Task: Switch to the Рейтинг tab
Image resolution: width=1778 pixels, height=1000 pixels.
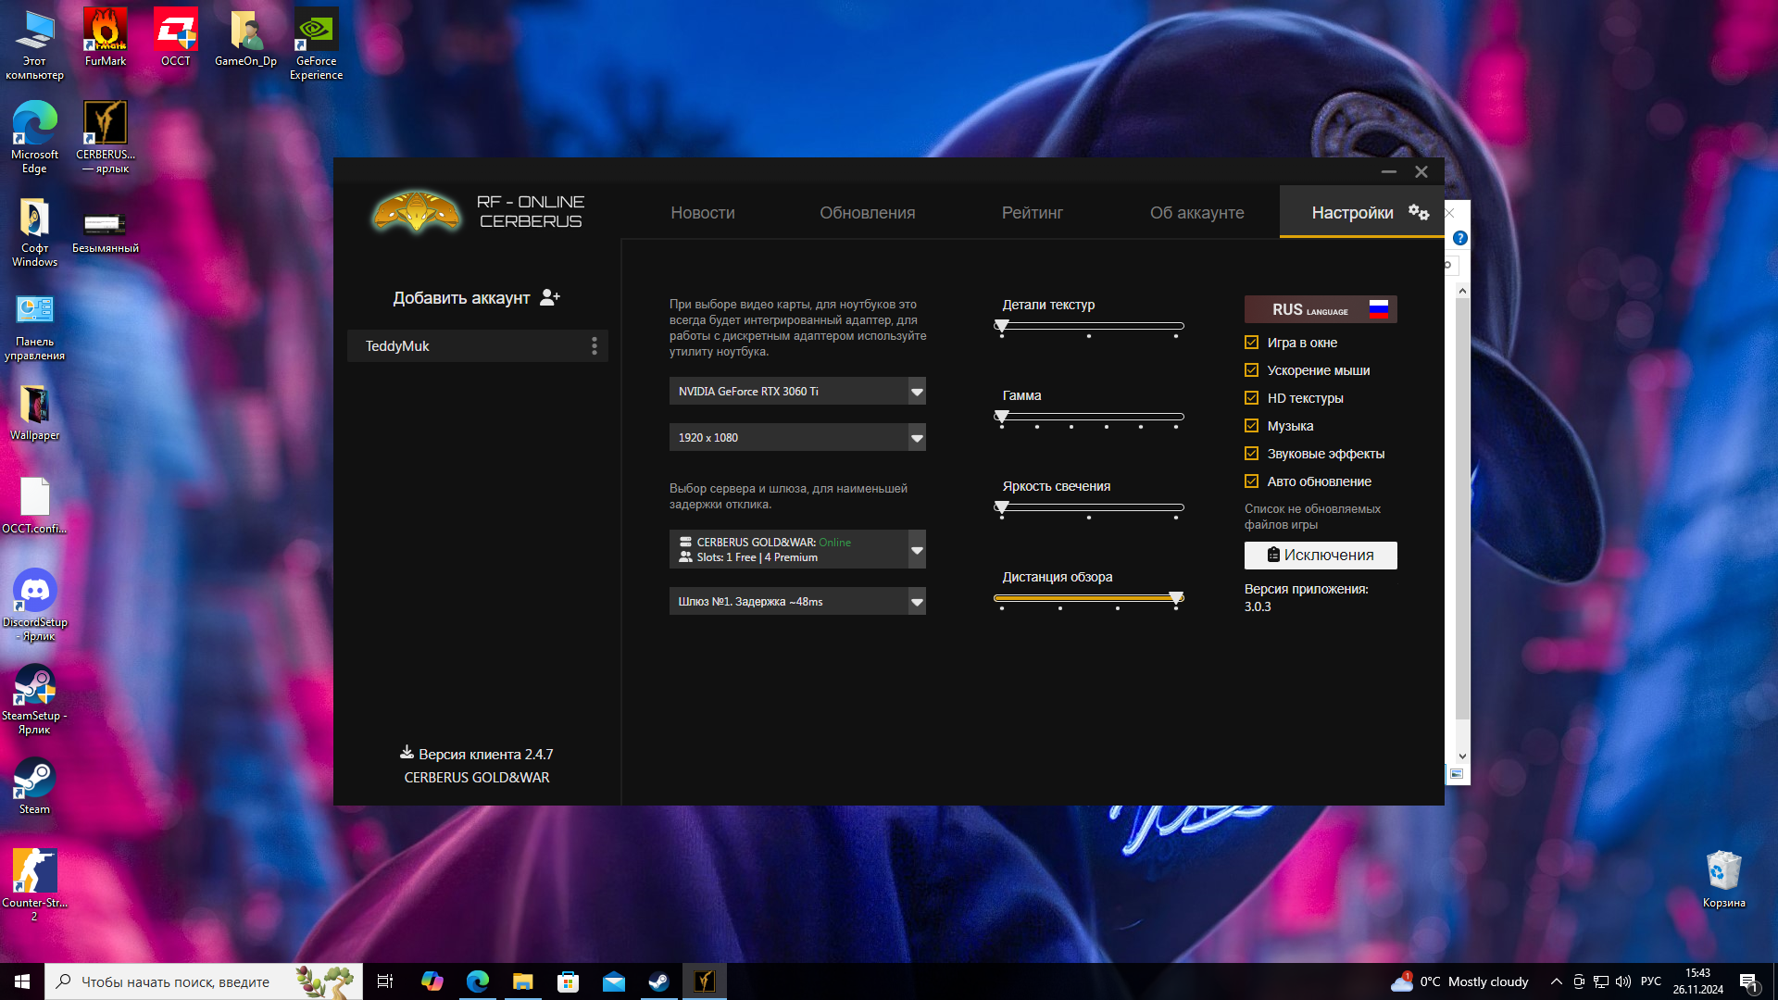Action: point(1032,212)
